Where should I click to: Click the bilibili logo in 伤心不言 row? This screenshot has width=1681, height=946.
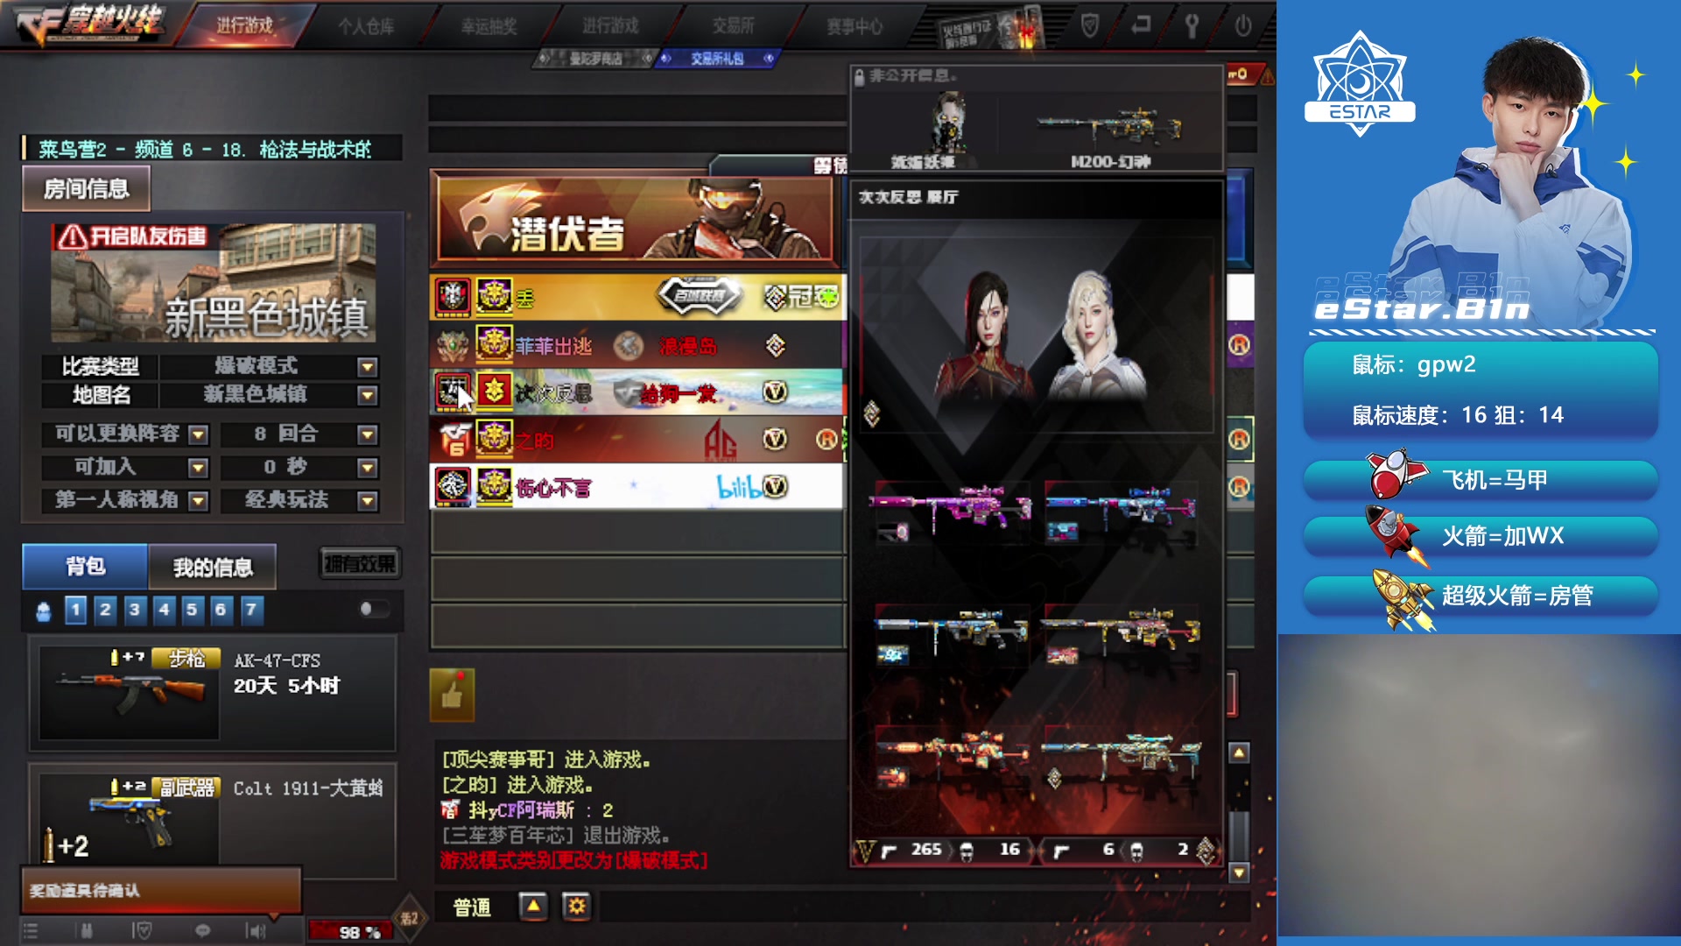tap(738, 487)
